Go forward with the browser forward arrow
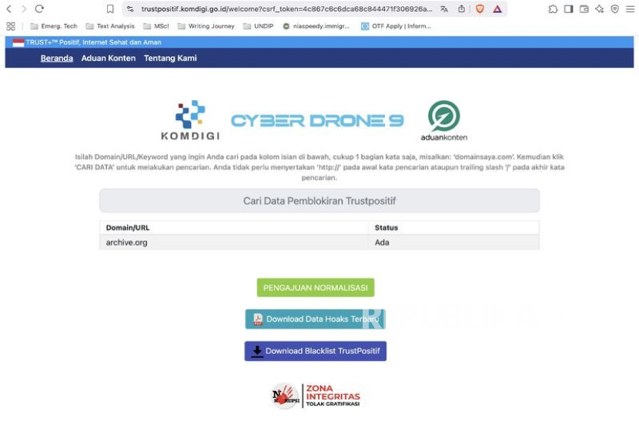639x428 pixels. [x=24, y=8]
